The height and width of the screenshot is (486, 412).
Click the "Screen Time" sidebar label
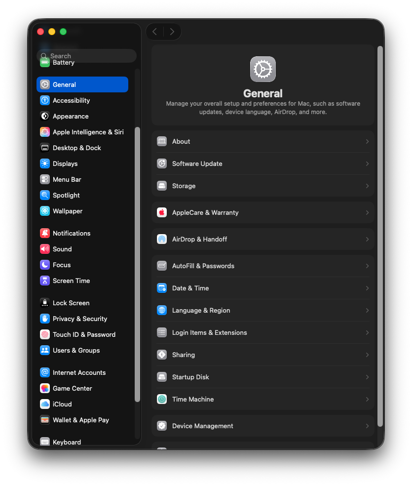[71, 281]
